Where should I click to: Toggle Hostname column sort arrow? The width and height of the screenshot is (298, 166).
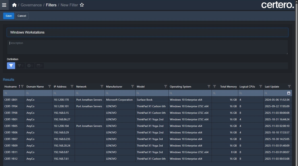click(19, 86)
